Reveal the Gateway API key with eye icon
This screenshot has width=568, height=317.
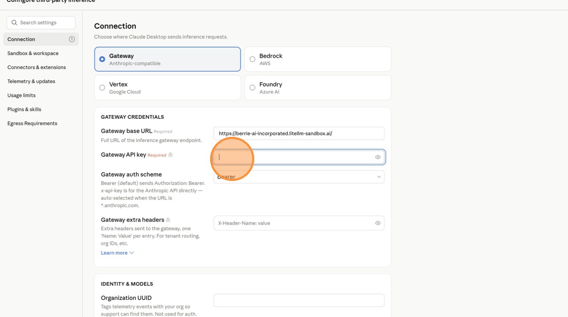[x=378, y=157]
